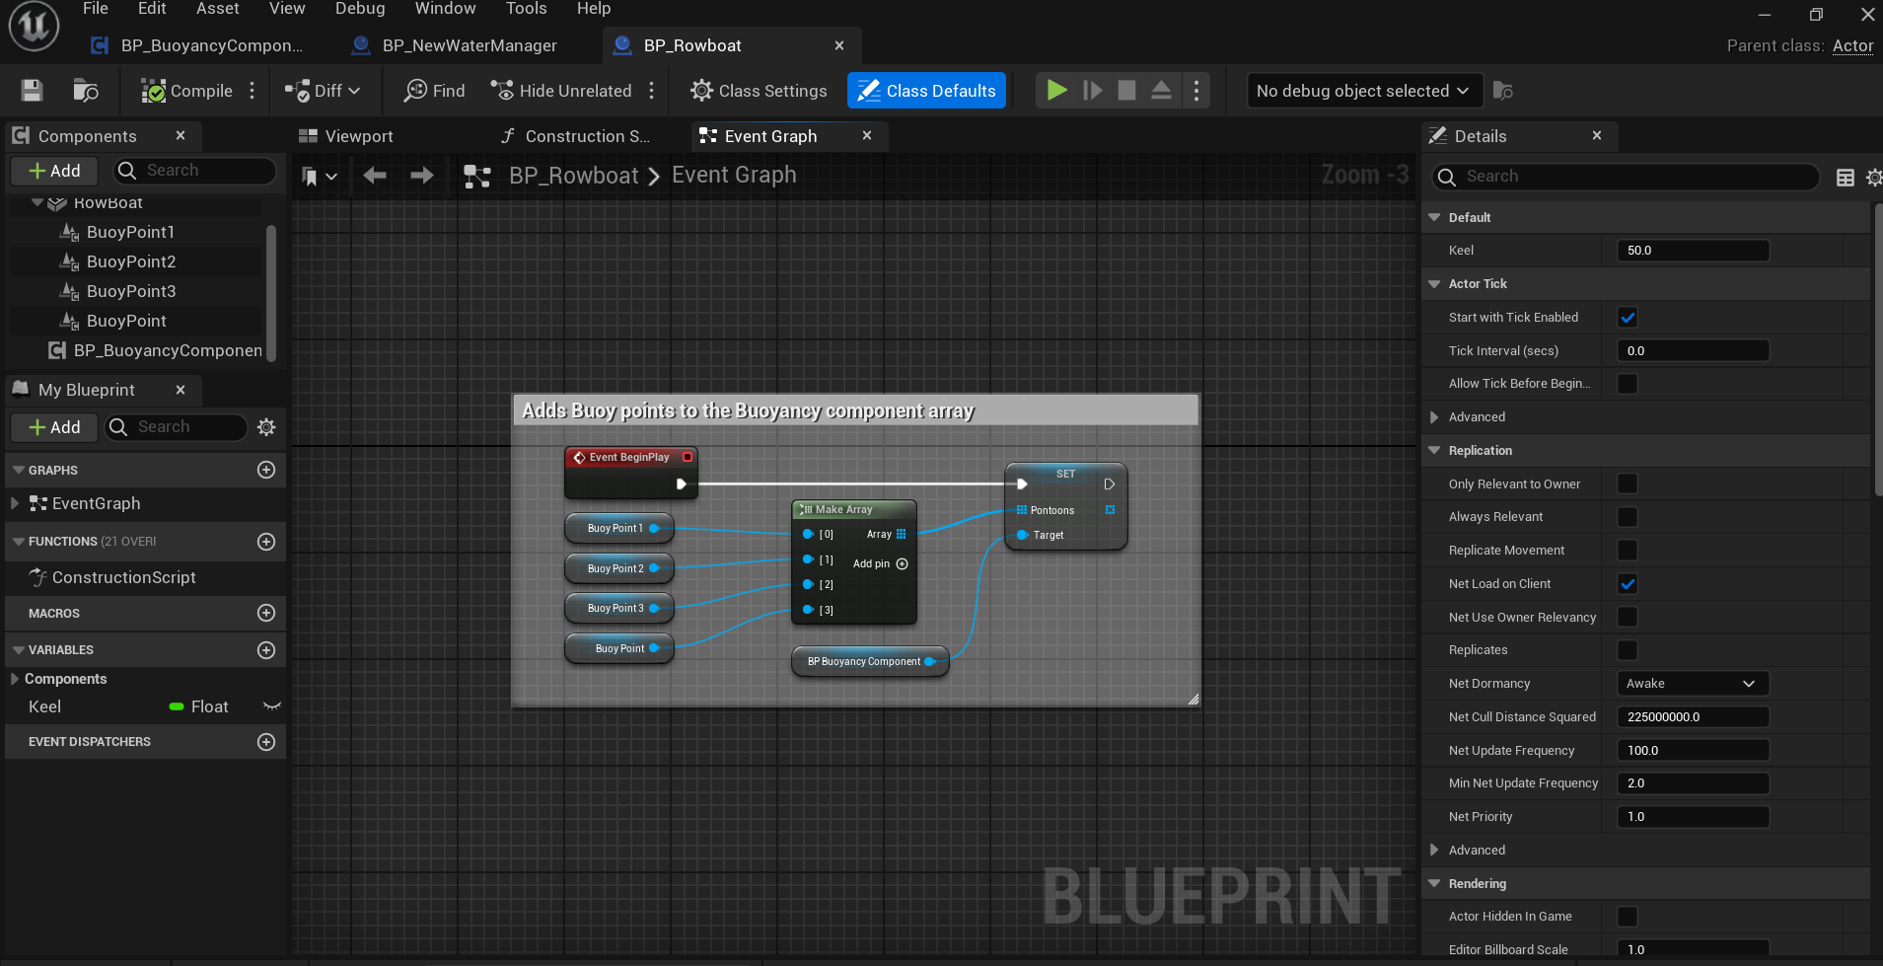The height and width of the screenshot is (966, 1883).
Task: Enable Replicate Movement checkbox
Action: [x=1628, y=551]
